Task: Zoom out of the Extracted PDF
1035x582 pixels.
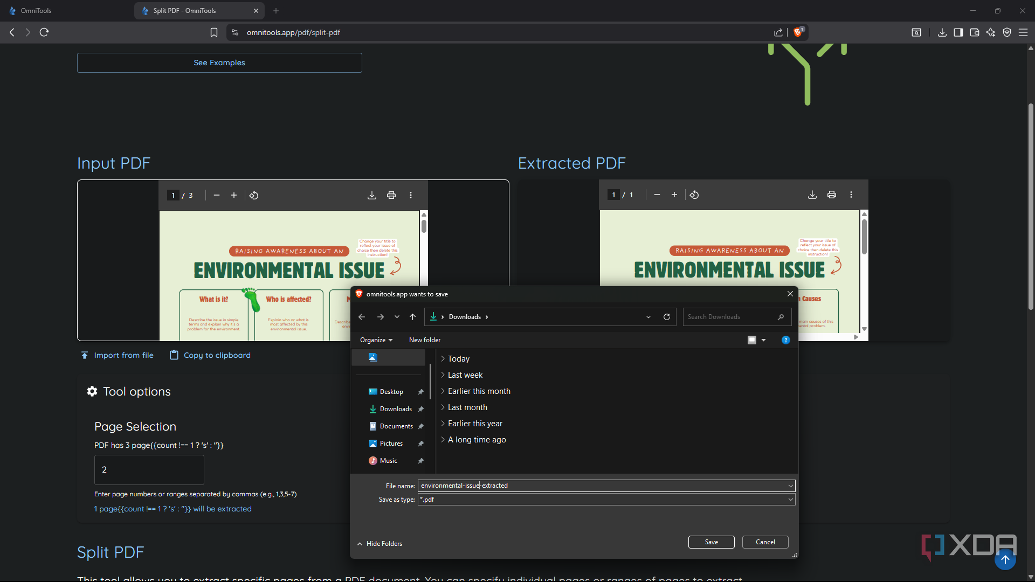Action: coord(657,195)
